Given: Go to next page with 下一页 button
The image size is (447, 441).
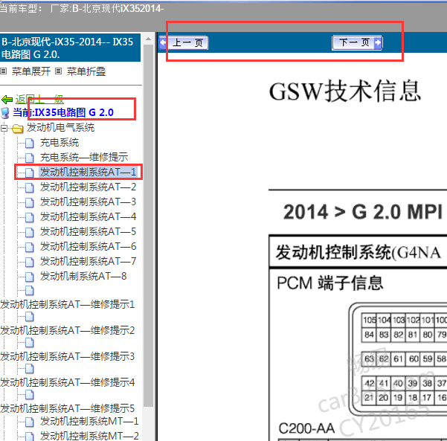Looking at the screenshot, I should pyautogui.click(x=357, y=42).
